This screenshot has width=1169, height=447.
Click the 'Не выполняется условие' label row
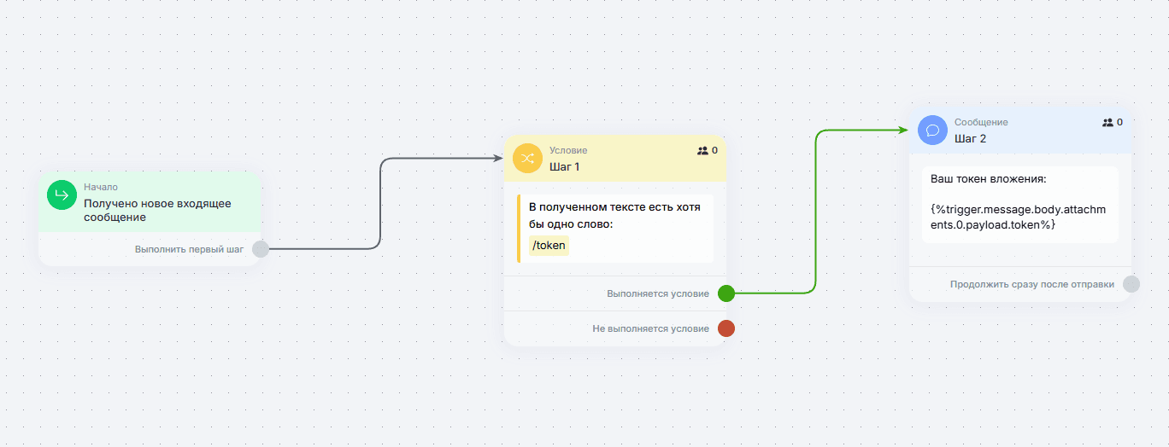click(650, 328)
